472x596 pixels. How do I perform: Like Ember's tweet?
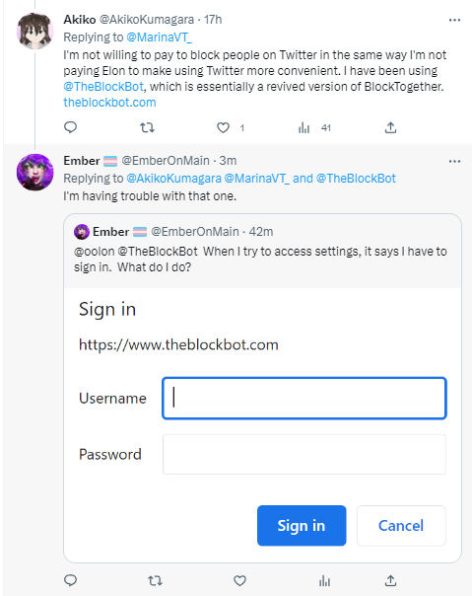pyautogui.click(x=239, y=580)
